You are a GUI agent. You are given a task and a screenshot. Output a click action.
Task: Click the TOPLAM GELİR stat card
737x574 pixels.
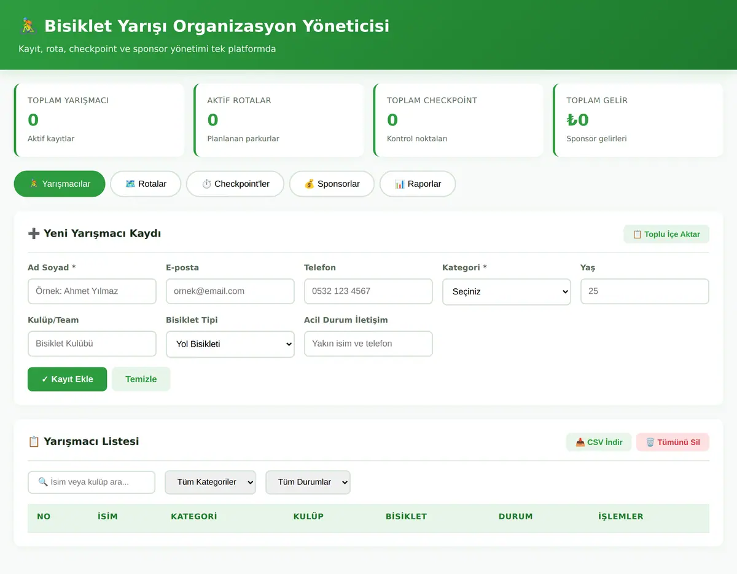click(638, 120)
